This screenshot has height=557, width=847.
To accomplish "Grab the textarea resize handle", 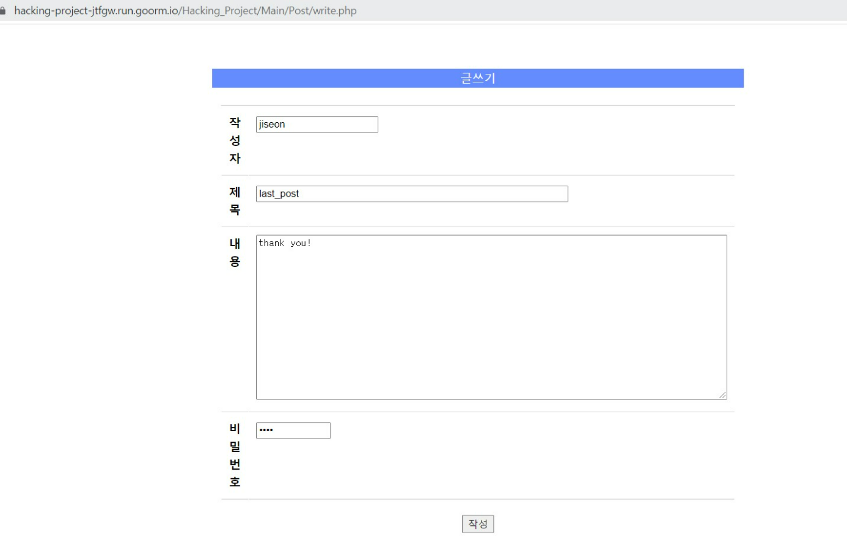I will [x=722, y=395].
